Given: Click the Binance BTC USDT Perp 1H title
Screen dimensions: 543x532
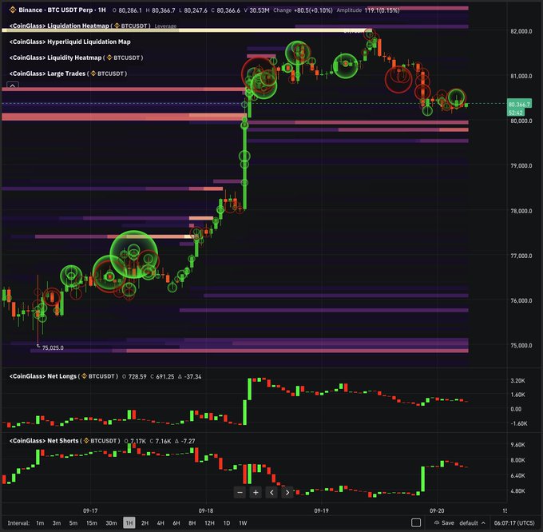Looking at the screenshot, I should (62, 10).
